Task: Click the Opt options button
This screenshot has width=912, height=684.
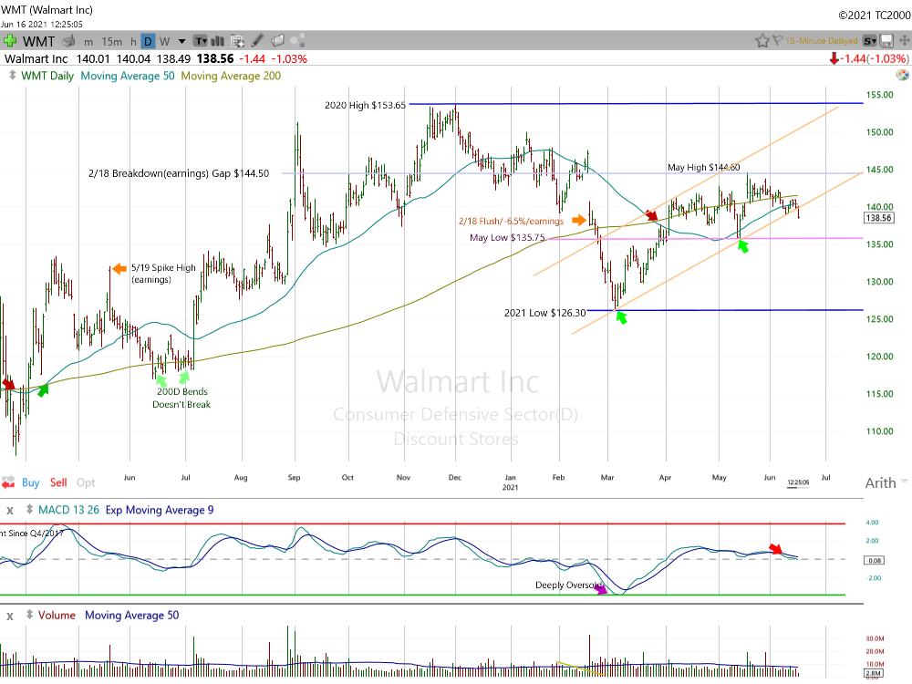Action: tap(86, 482)
